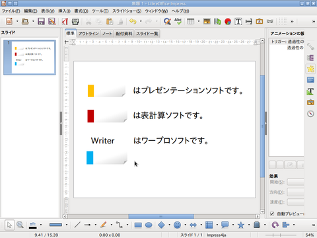Open the dropdown next to New icon
The height and width of the screenshot is (238, 317).
tap(17, 21)
